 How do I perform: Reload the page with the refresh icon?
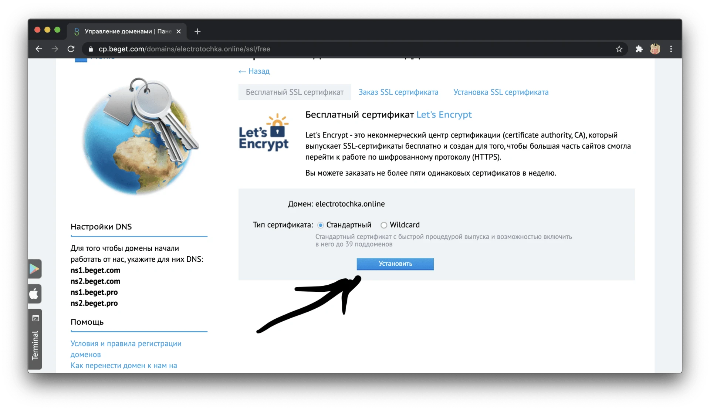click(x=71, y=49)
